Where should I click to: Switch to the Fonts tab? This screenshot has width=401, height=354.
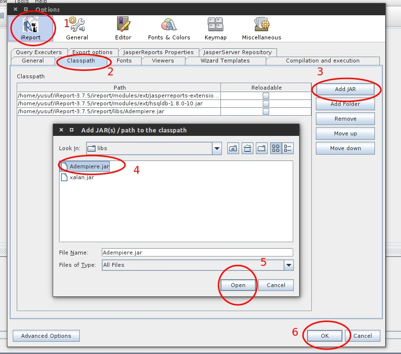[124, 61]
